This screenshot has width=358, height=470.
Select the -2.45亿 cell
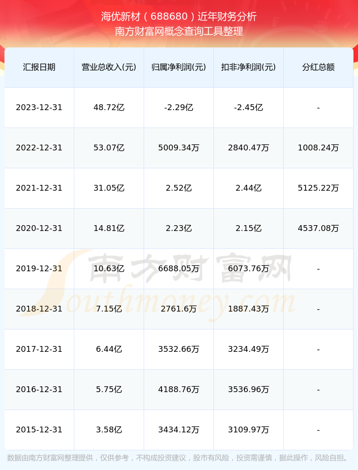[x=249, y=107]
